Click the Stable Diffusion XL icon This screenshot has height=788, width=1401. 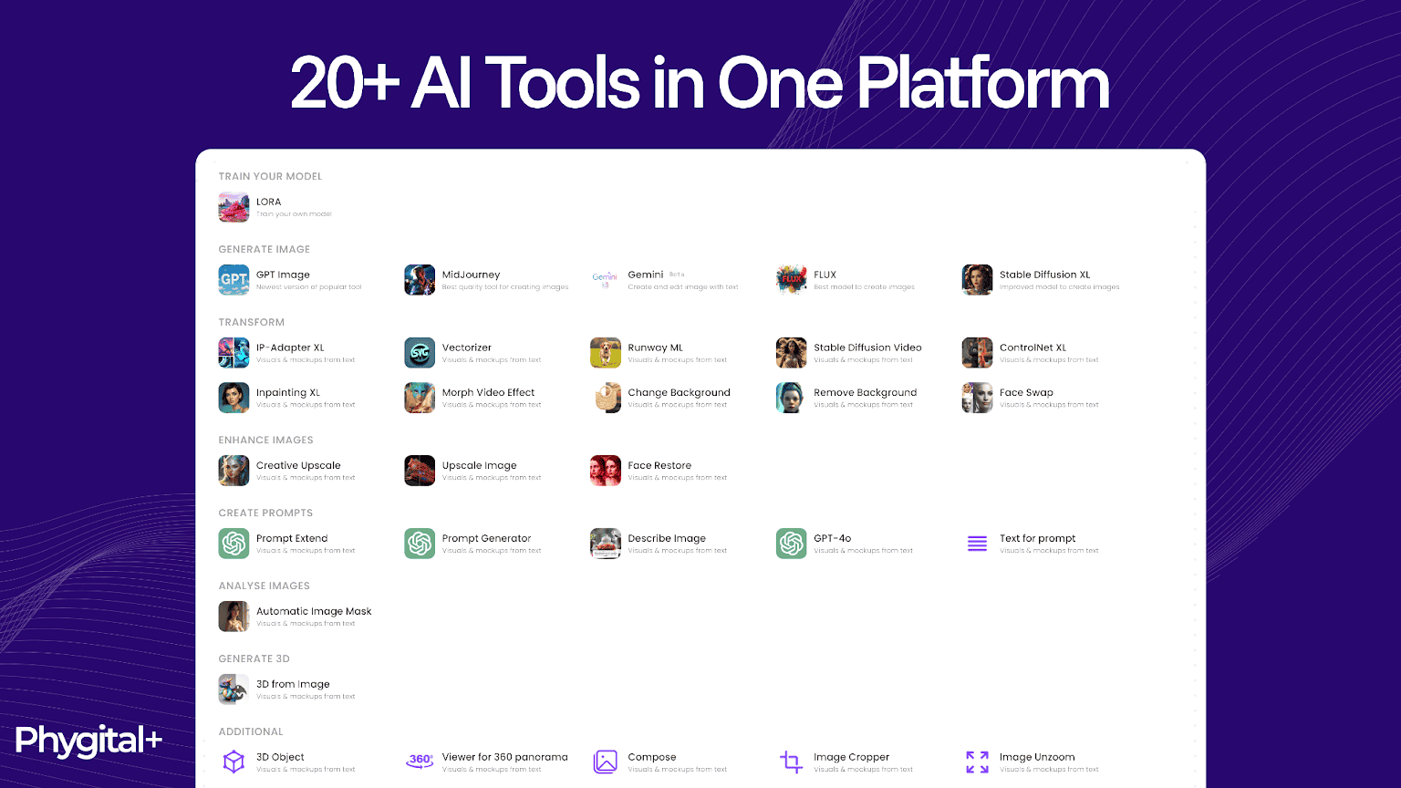point(977,280)
